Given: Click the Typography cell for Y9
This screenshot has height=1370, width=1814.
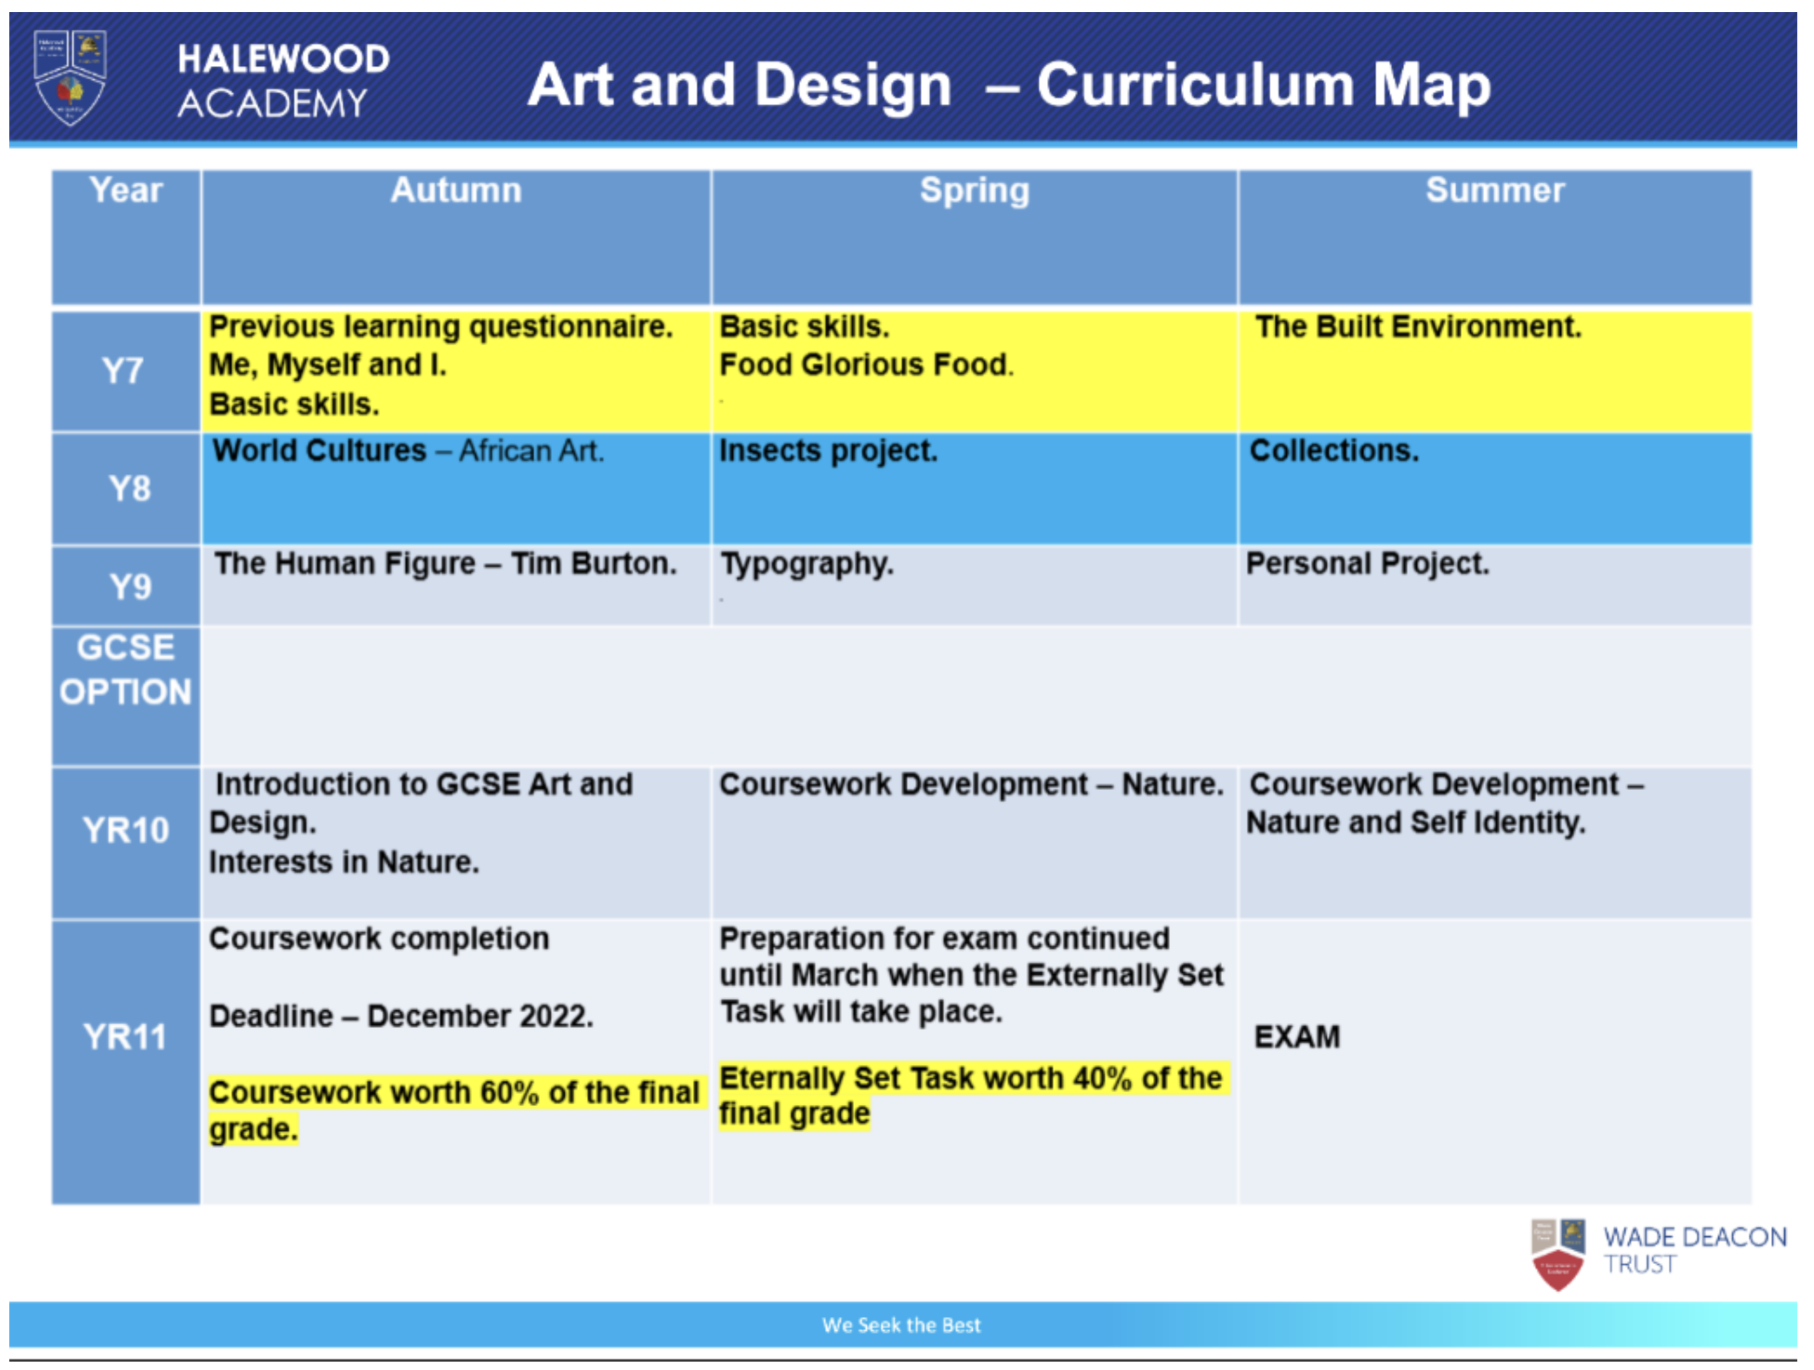Looking at the screenshot, I should pos(807,565).
